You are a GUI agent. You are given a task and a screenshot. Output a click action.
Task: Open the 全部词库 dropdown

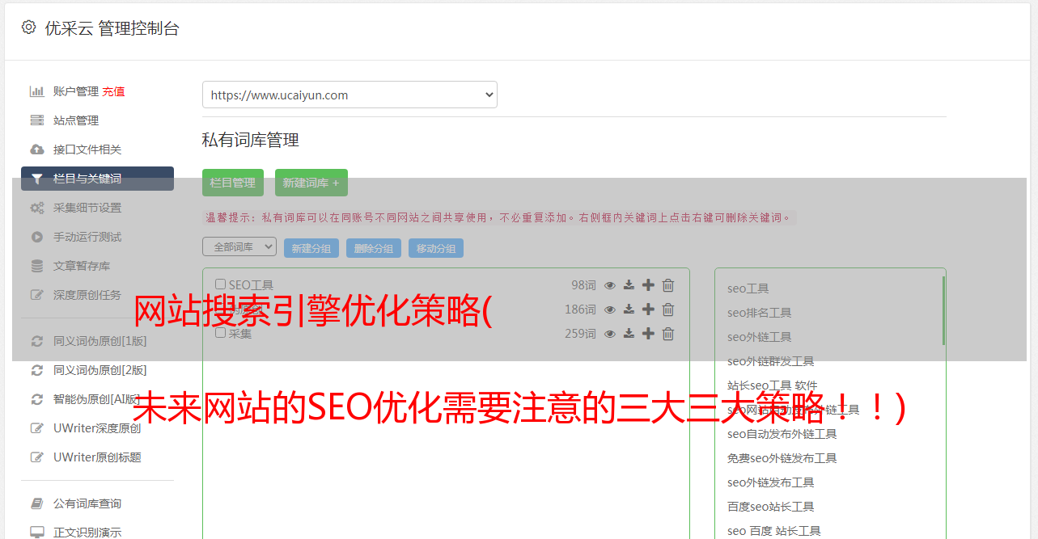click(x=239, y=246)
